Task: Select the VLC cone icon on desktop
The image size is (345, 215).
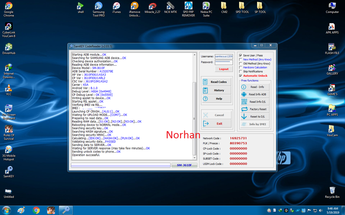Action: tap(9, 90)
